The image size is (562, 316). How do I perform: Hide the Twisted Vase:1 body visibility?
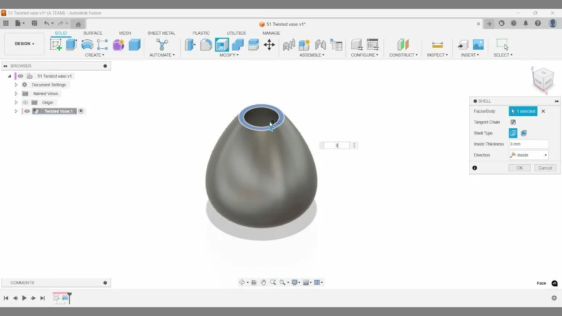(27, 111)
